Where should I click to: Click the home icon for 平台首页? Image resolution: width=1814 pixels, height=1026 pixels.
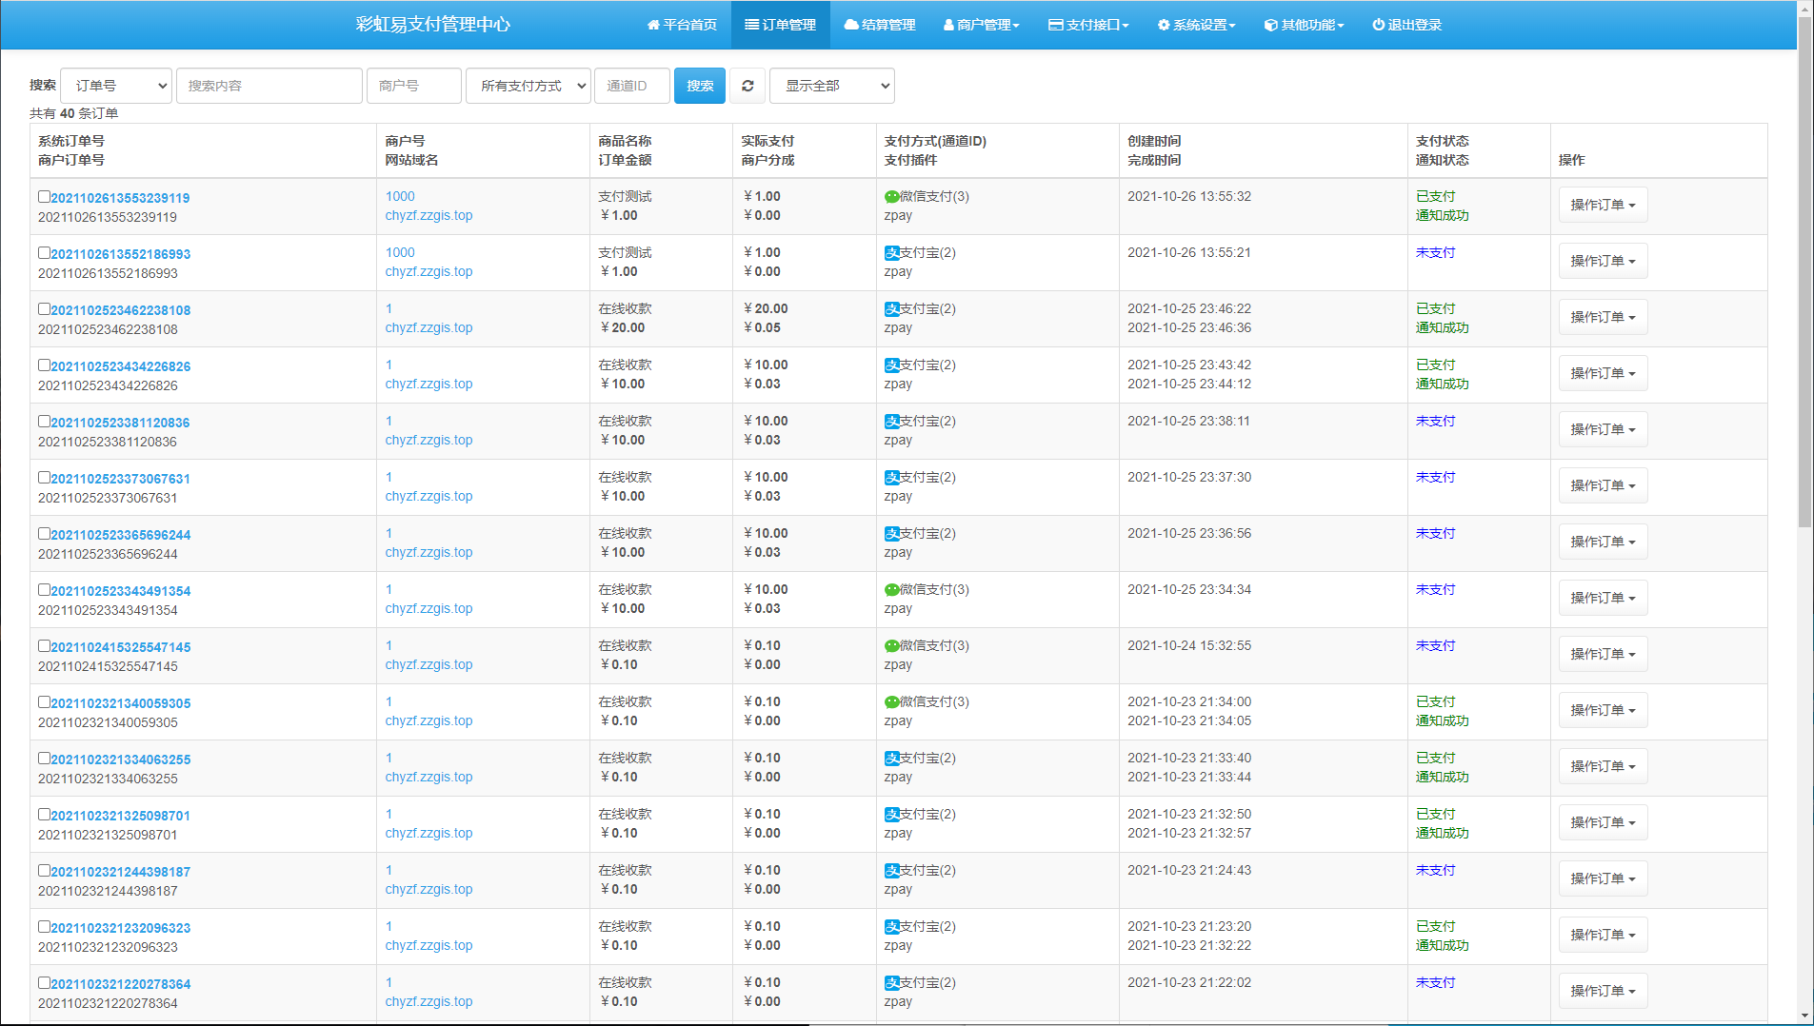coord(653,25)
